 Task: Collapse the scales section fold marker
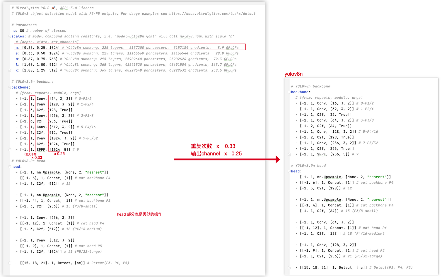coord(10,37)
